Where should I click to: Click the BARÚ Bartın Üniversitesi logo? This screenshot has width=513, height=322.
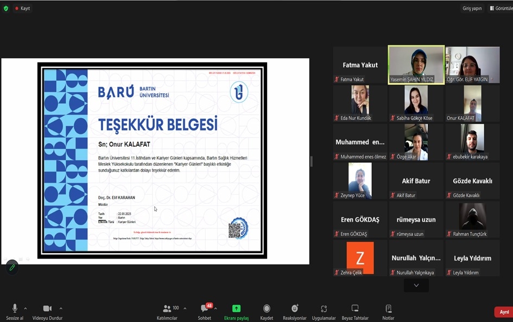click(x=134, y=92)
